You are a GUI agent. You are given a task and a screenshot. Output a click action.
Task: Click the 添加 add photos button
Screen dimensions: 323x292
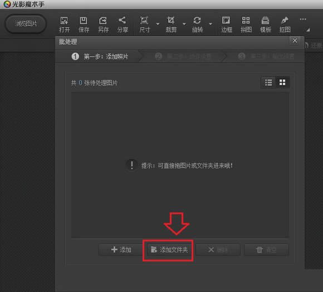(121, 250)
